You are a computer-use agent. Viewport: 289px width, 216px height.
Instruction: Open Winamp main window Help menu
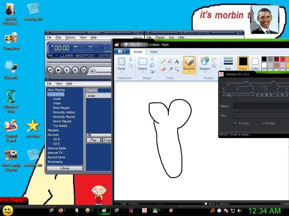[93, 37]
